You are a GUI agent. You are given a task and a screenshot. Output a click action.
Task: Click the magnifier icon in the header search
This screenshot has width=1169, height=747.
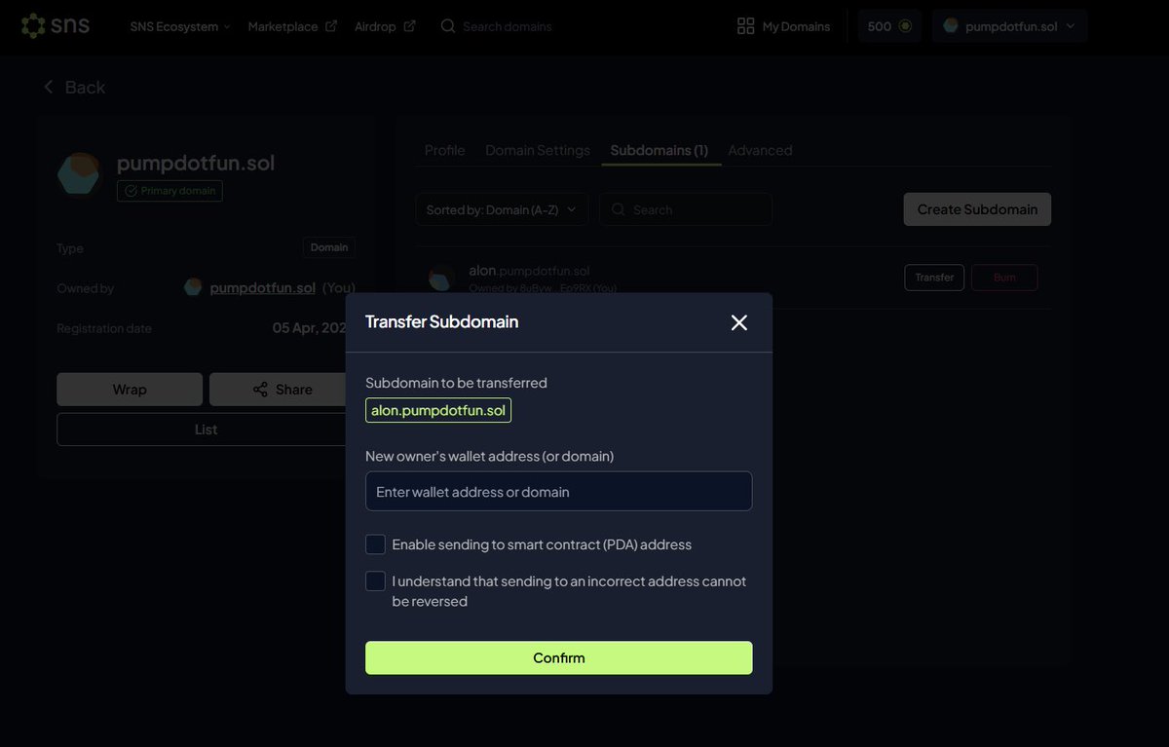point(448,26)
